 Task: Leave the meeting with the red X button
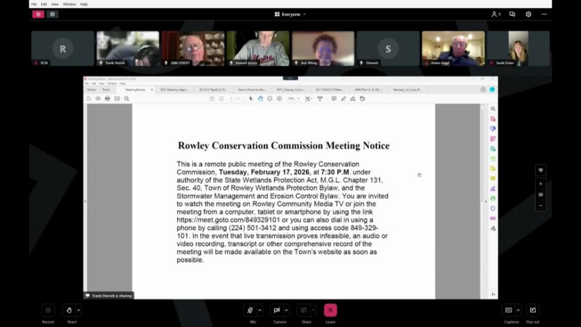tap(330, 310)
